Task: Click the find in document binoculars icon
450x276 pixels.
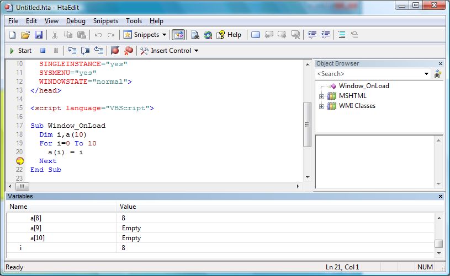Action: pyautogui.click(x=195, y=35)
